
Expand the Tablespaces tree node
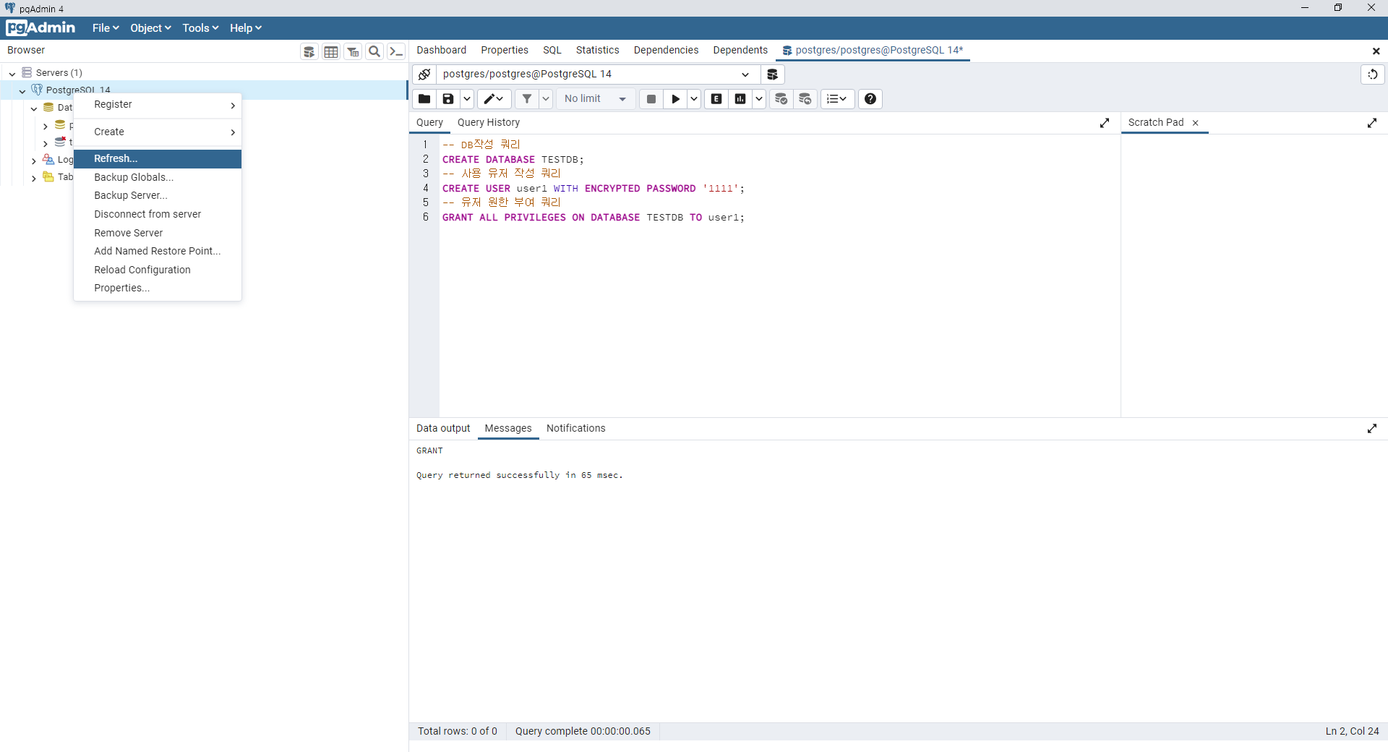coord(34,178)
